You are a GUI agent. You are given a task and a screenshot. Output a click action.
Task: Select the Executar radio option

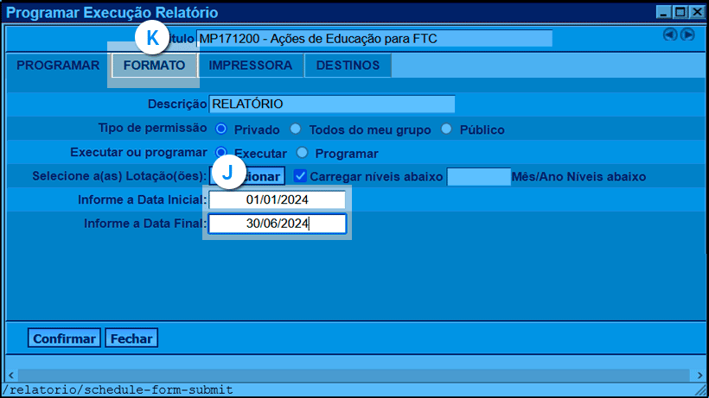221,153
